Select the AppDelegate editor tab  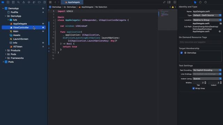pyautogui.click(x=72, y=2)
